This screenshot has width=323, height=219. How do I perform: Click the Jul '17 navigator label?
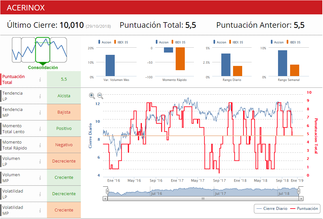220,194
